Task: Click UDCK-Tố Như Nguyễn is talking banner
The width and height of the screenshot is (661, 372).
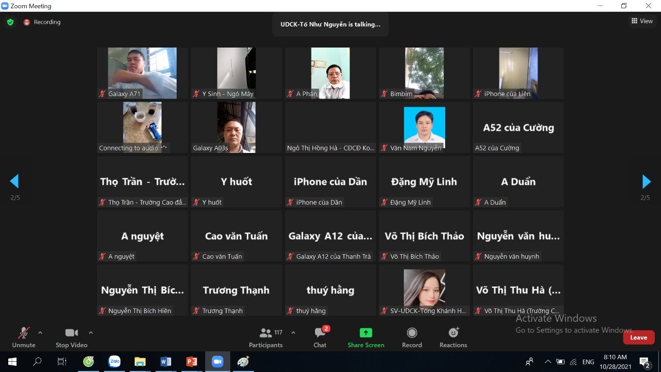Action: point(330,24)
